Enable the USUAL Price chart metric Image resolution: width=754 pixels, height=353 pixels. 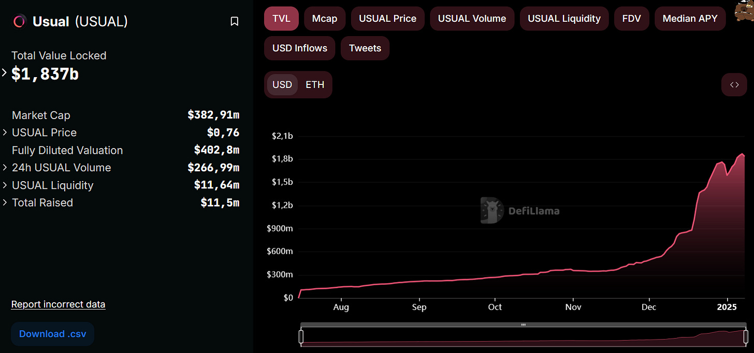(388, 19)
